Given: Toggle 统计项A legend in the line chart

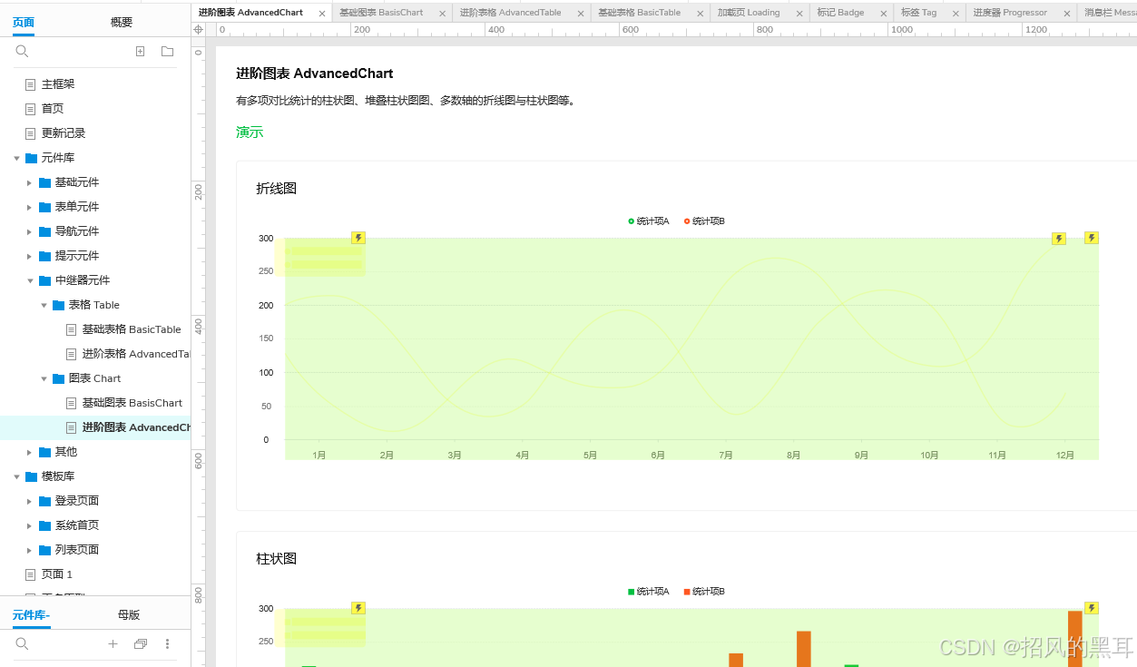Looking at the screenshot, I should [x=649, y=221].
